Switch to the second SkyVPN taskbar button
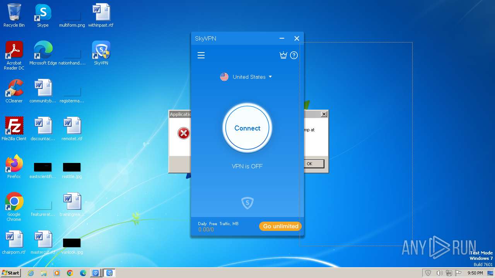 (x=109, y=273)
